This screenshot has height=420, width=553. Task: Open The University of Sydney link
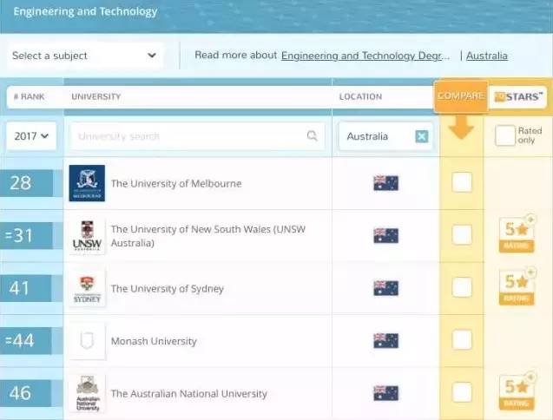[x=168, y=288]
